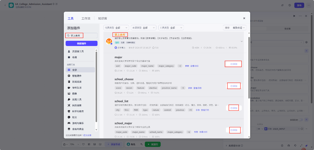Select the 社交 category
Image resolution: width=314 pixels, height=150 pixels.
coord(80,117)
